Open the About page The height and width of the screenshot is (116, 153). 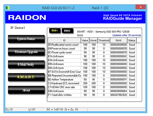pos(26,90)
